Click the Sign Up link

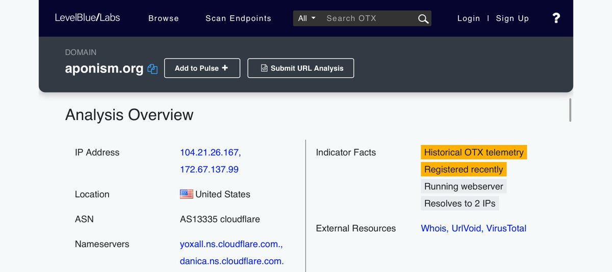coord(512,18)
